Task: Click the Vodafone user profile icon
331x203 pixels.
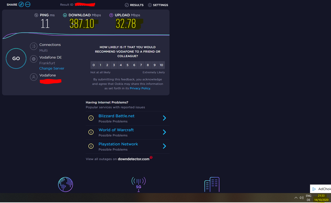Action: click(33, 77)
